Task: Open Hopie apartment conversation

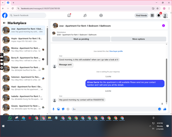Action: [23, 40]
